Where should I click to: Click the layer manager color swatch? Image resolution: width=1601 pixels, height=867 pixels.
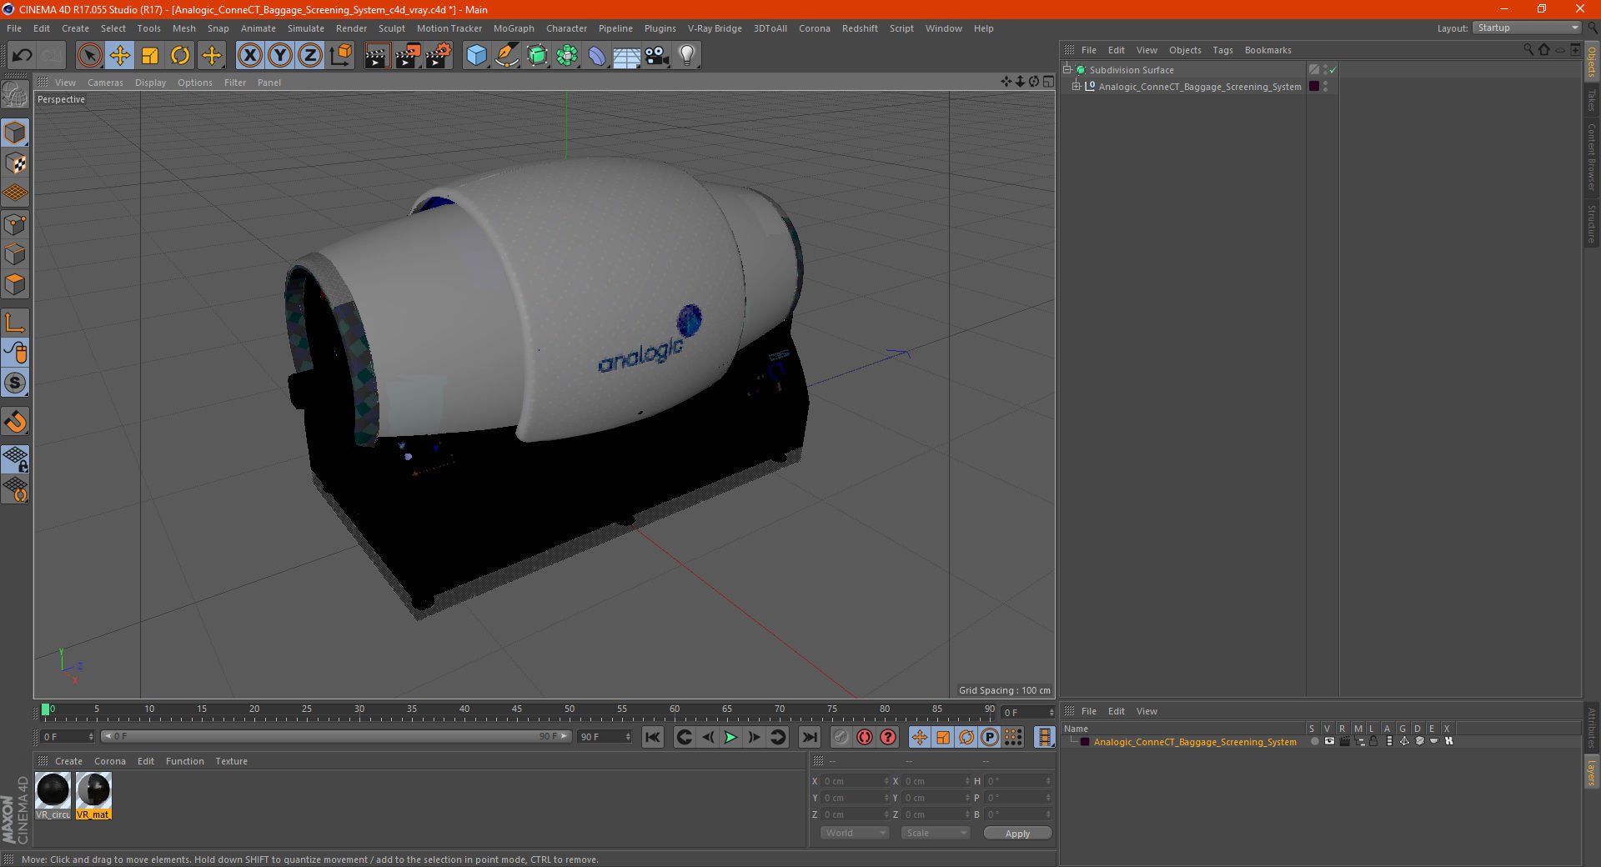pos(1084,742)
